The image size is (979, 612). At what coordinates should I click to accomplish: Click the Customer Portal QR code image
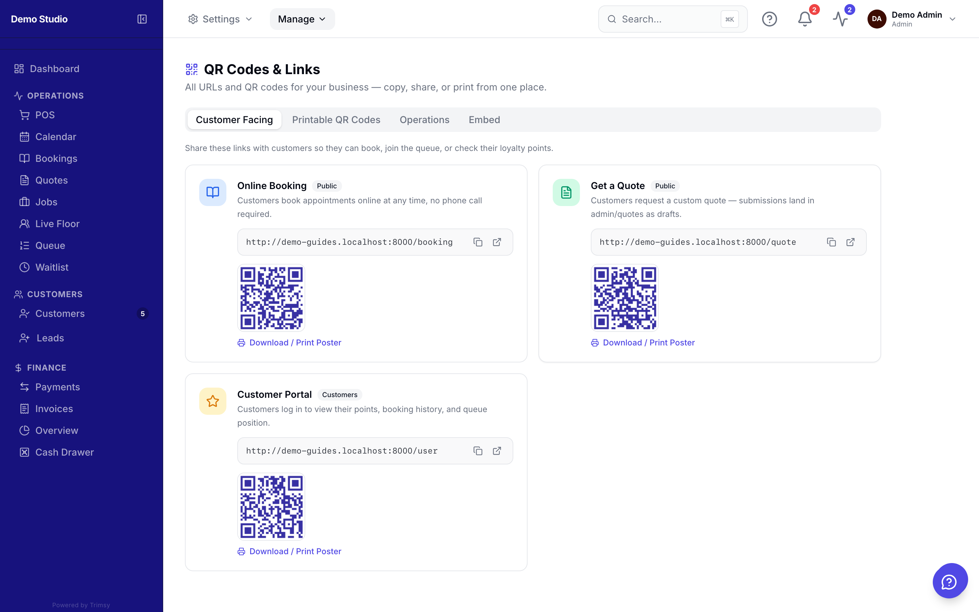272,507
